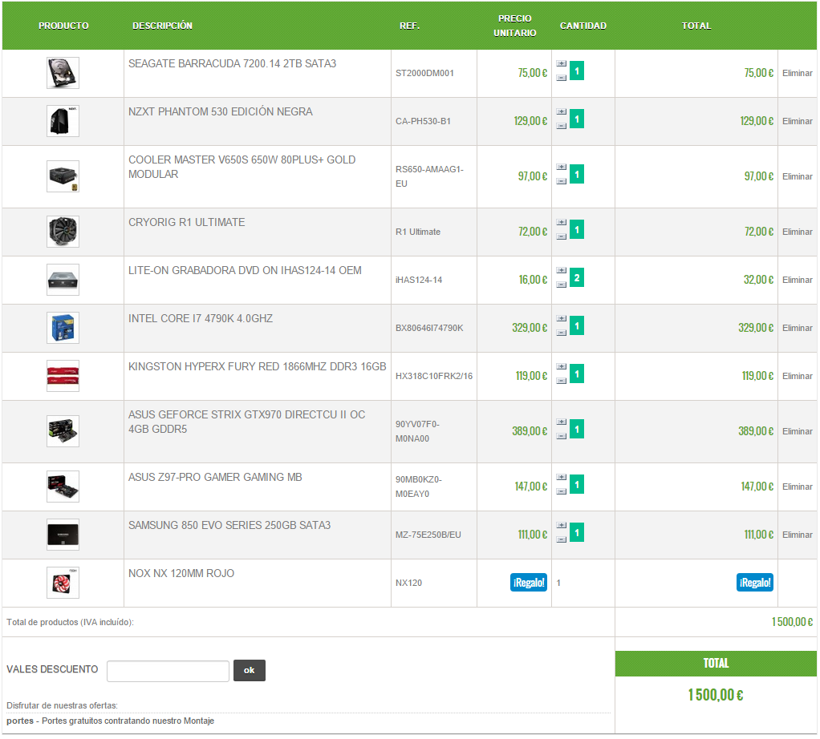
Task: Decrease quantity of Intel Core i7 4790K
Action: tap(561, 333)
